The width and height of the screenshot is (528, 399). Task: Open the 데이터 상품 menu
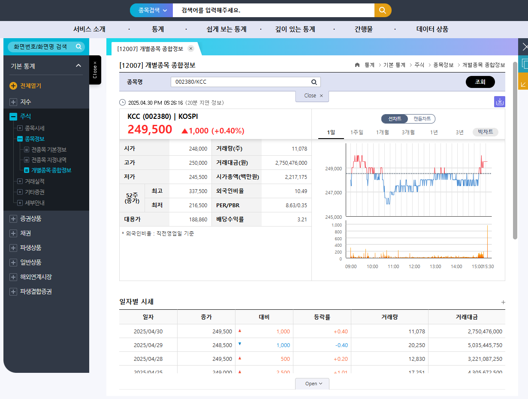point(432,29)
